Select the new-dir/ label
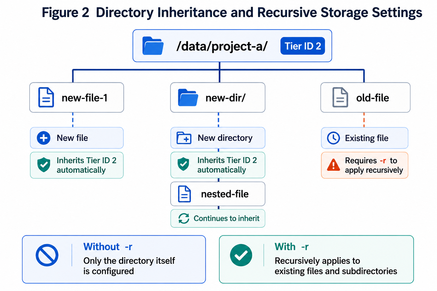This screenshot has height=291, width=437. coord(226,98)
